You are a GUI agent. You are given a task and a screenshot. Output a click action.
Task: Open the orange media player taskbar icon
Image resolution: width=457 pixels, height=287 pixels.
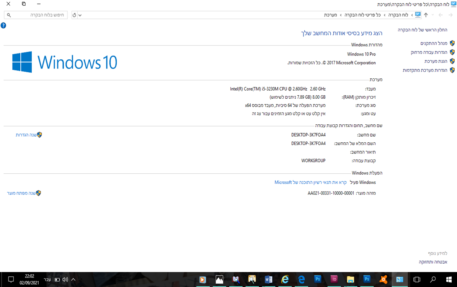(x=202, y=279)
